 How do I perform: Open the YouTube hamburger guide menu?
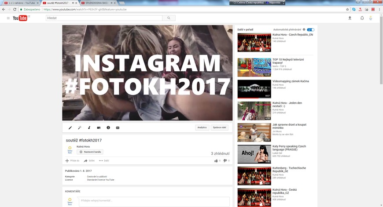tap(8, 18)
